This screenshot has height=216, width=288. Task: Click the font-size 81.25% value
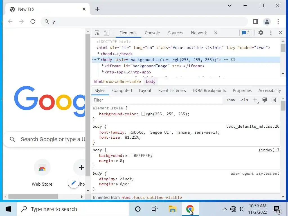coord(132,137)
